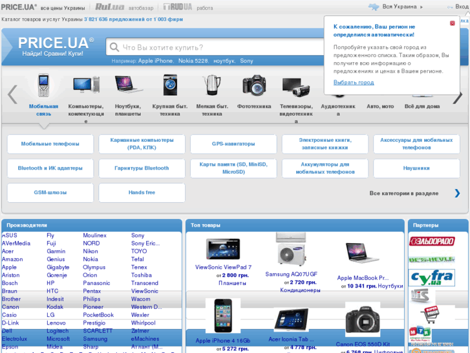470x353 pixels.
Task: Open Hands free subcategory button
Action: click(142, 192)
